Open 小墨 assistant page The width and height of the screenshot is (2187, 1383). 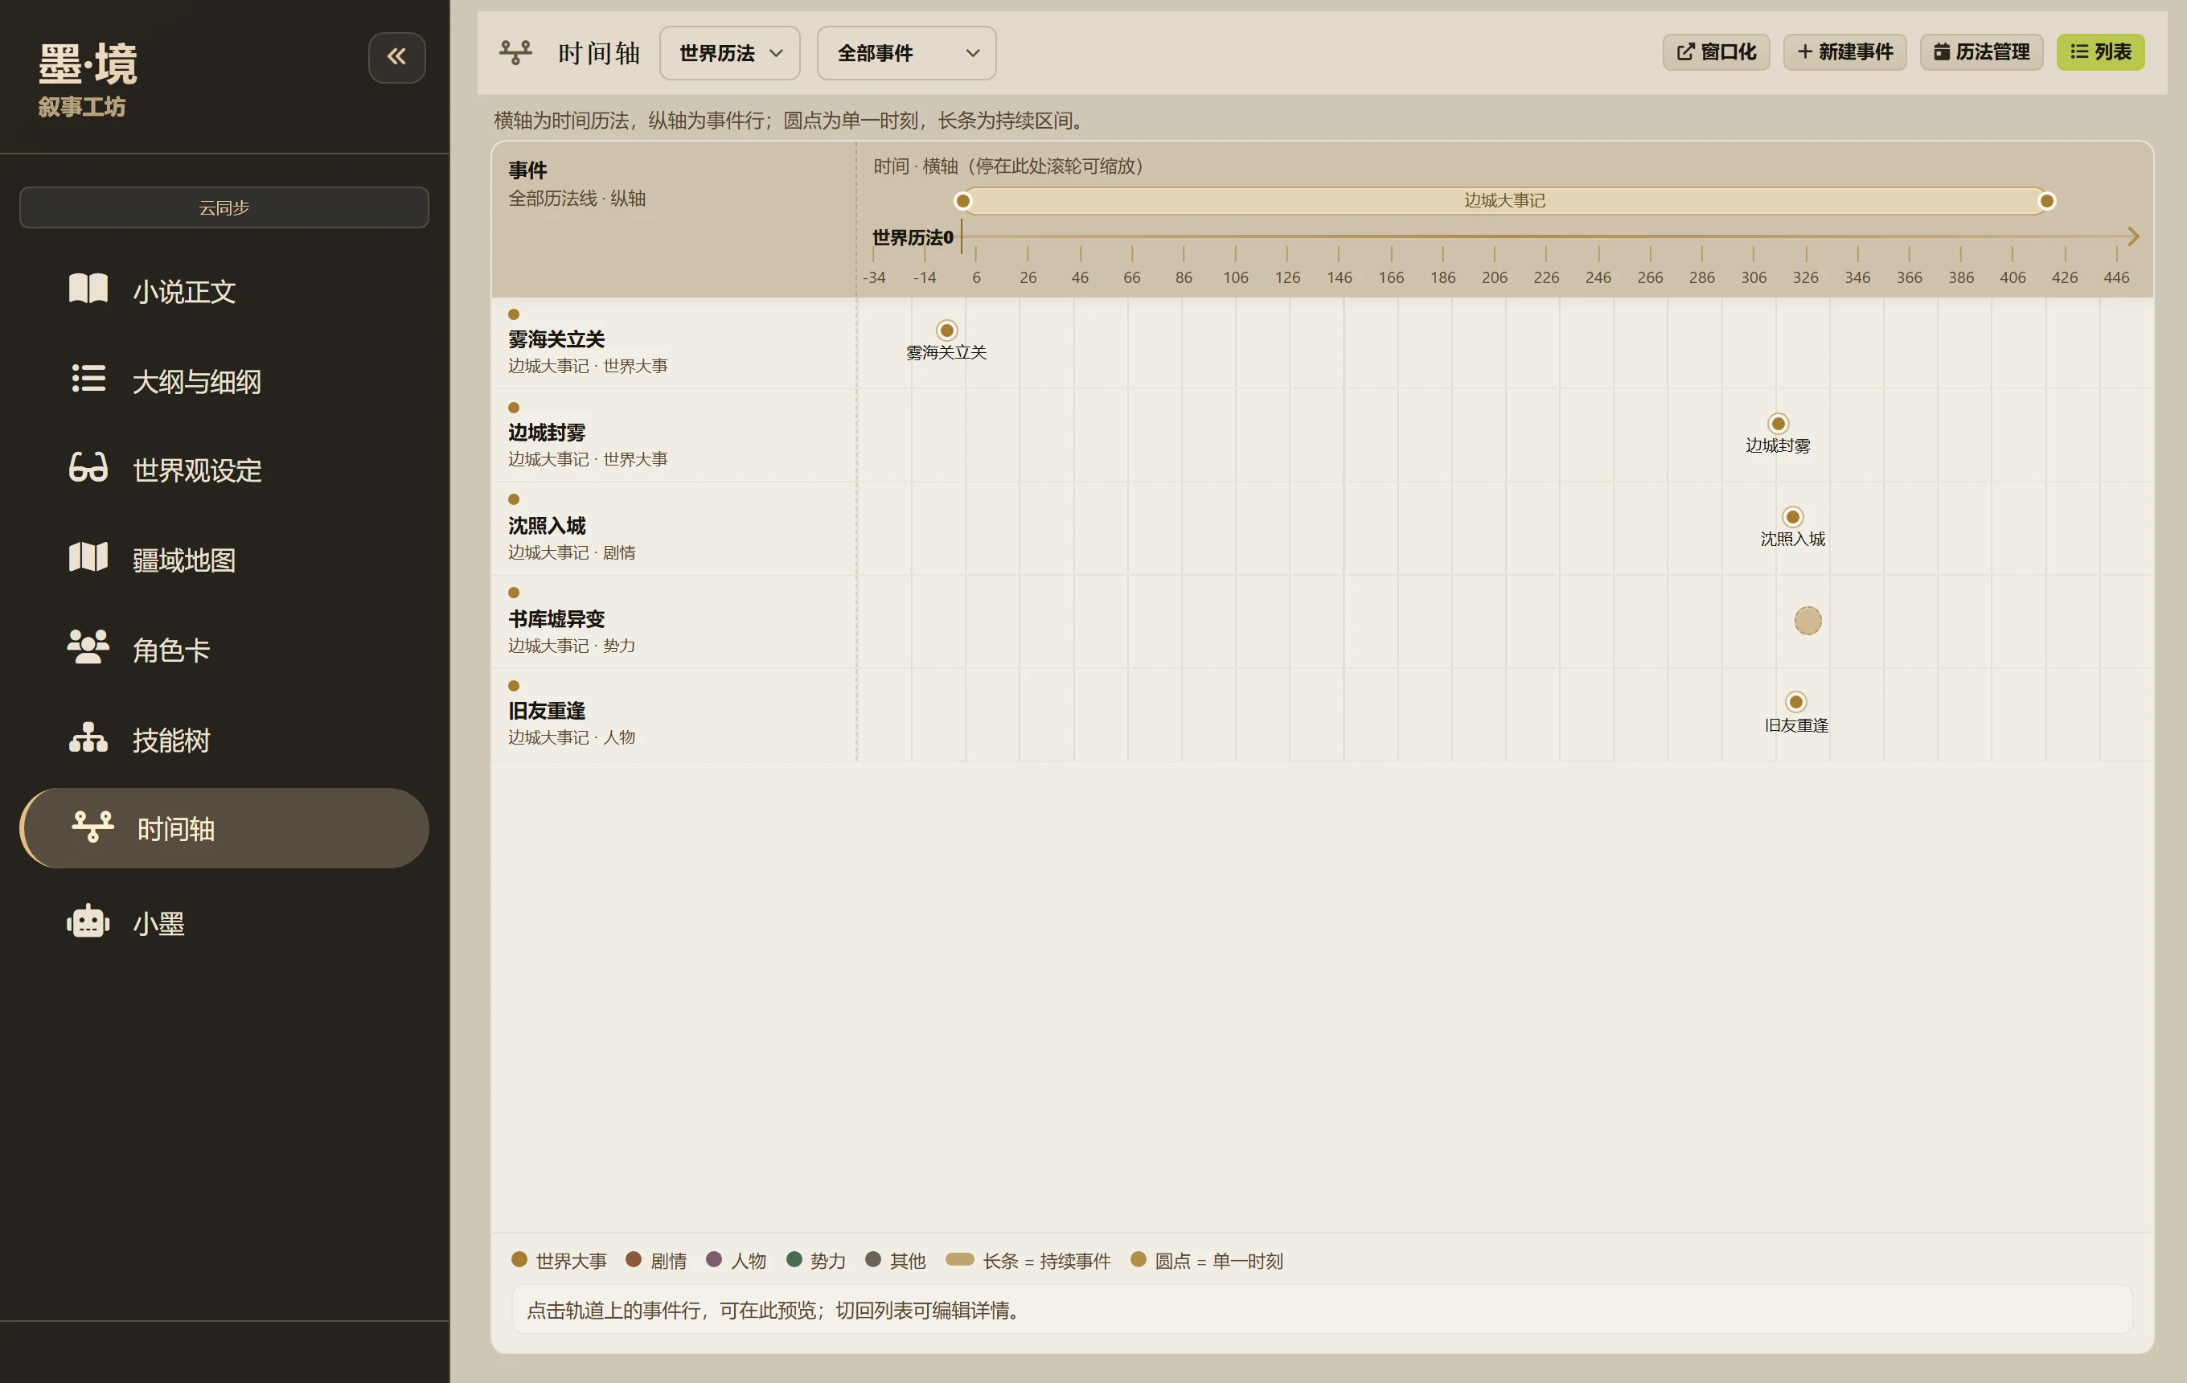[224, 924]
